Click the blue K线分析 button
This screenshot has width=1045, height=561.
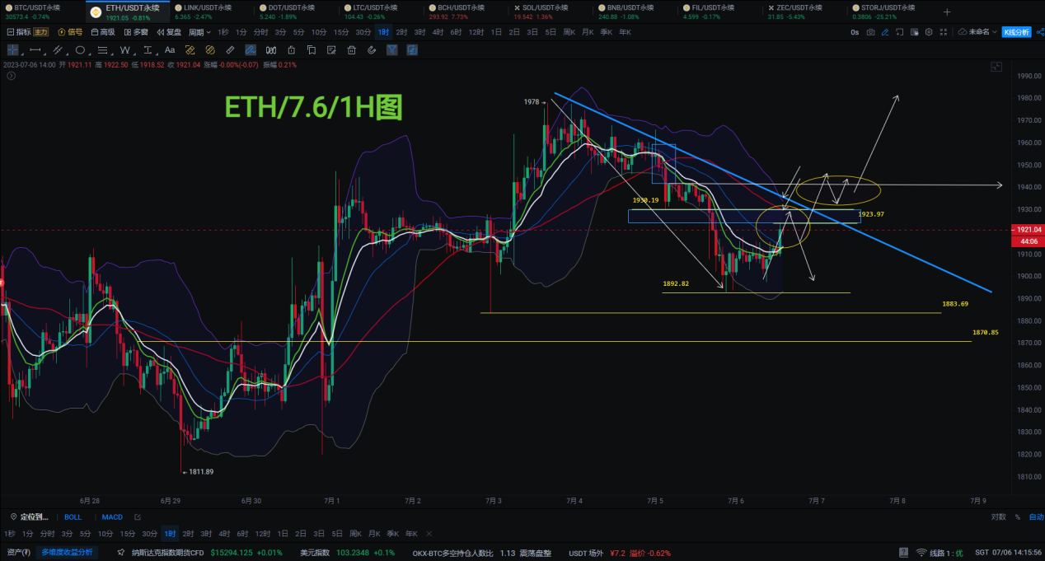(1016, 32)
